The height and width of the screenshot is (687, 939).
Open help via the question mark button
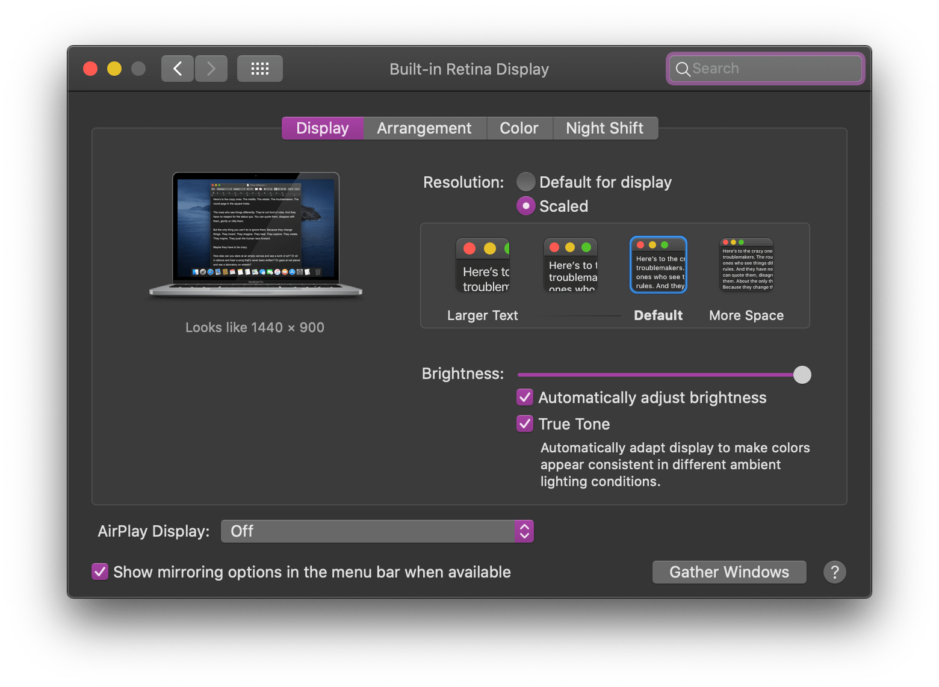pos(834,571)
